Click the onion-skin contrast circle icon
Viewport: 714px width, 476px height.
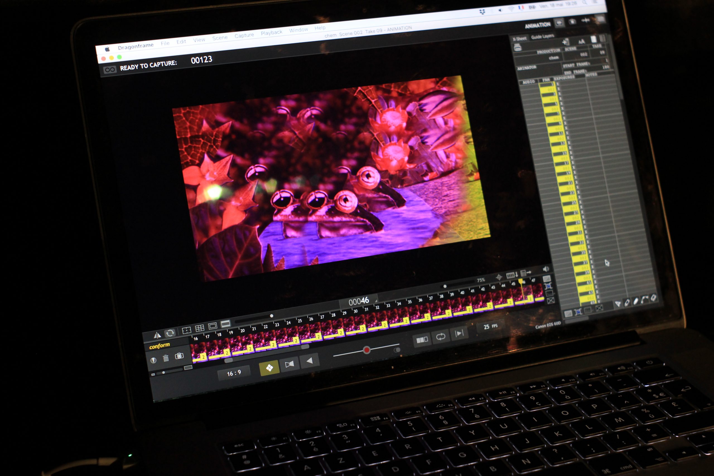[x=154, y=360]
